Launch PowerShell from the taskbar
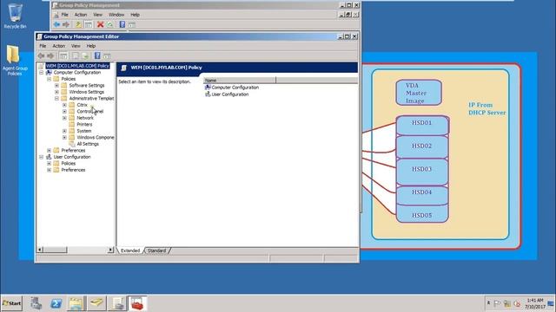Image resolution: width=556 pixels, height=312 pixels. click(56, 303)
